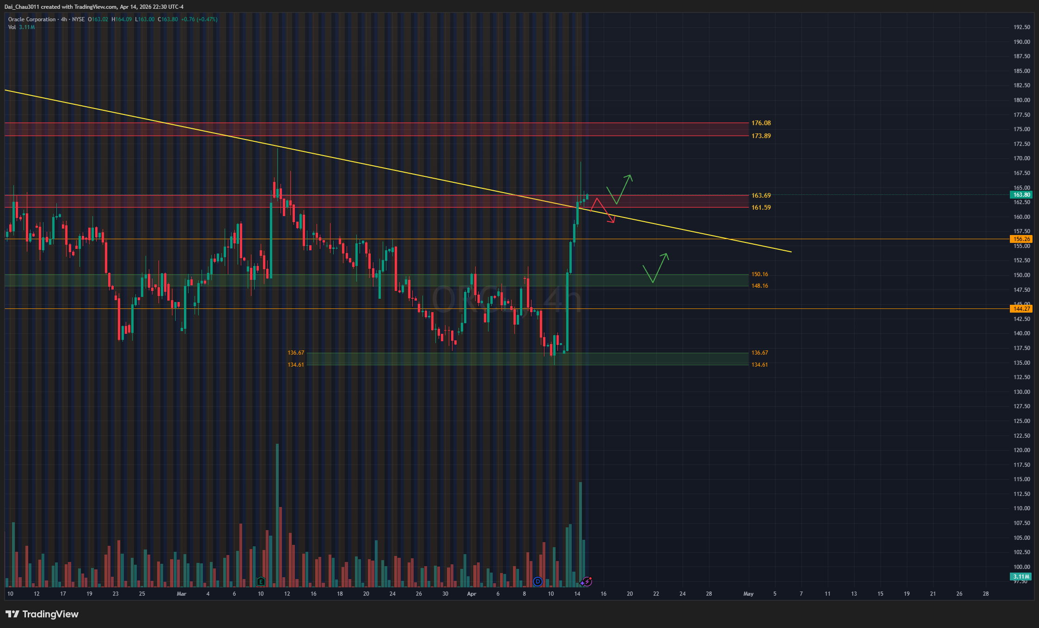The height and width of the screenshot is (628, 1039).
Task: Click the blue dividend D marker
Action: [x=538, y=581]
